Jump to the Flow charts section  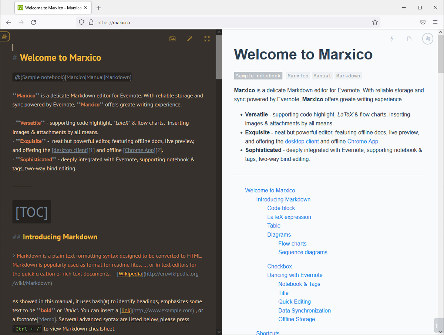pyautogui.click(x=292, y=244)
